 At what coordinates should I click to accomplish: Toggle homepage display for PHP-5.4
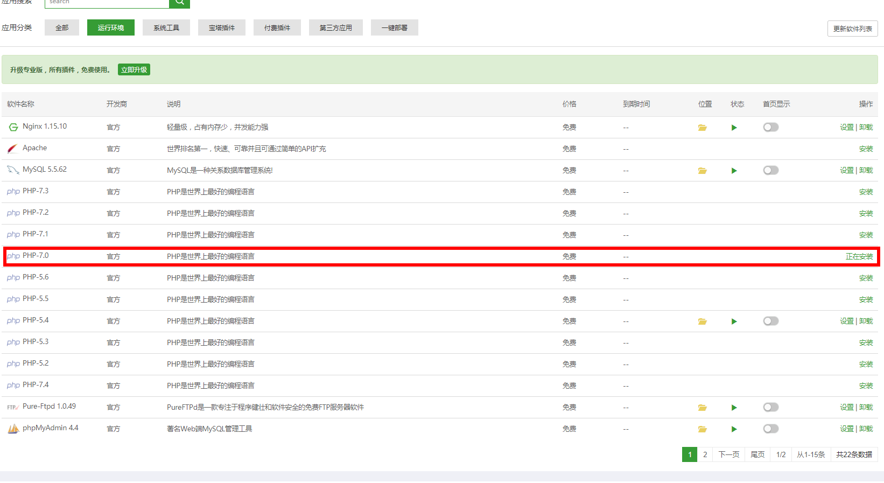771,321
